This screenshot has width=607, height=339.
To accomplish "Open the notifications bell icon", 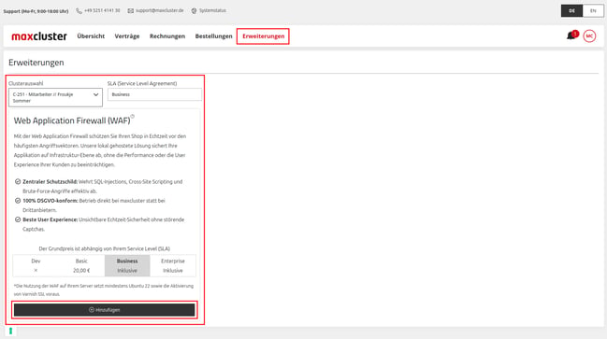I will 571,35.
